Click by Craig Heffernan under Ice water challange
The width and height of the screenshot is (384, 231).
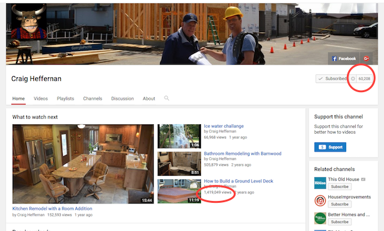(220, 131)
